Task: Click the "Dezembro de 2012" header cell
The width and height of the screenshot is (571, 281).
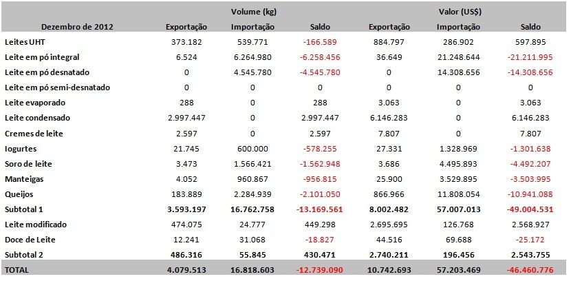Action: (x=77, y=27)
